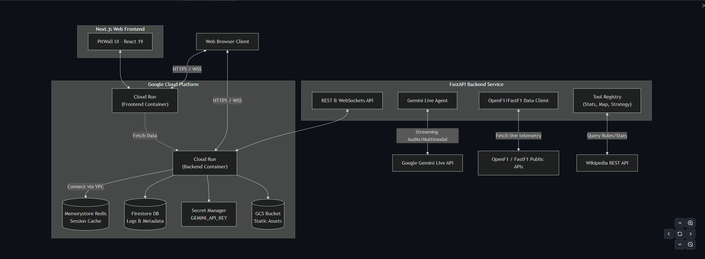Image resolution: width=705 pixels, height=259 pixels.
Task: Pan diagram left with arrow control
Action: [x=669, y=234]
